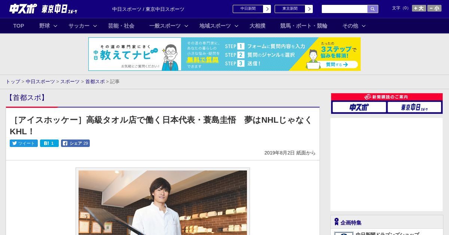
Task: Expand the 一般スポーツ dropdown chevron
Action: click(186, 26)
